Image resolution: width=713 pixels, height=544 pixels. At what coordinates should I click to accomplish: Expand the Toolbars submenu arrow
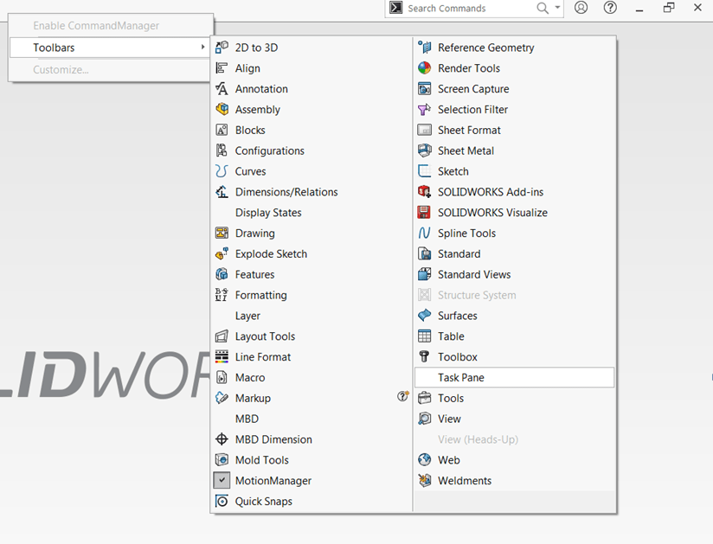tap(202, 47)
